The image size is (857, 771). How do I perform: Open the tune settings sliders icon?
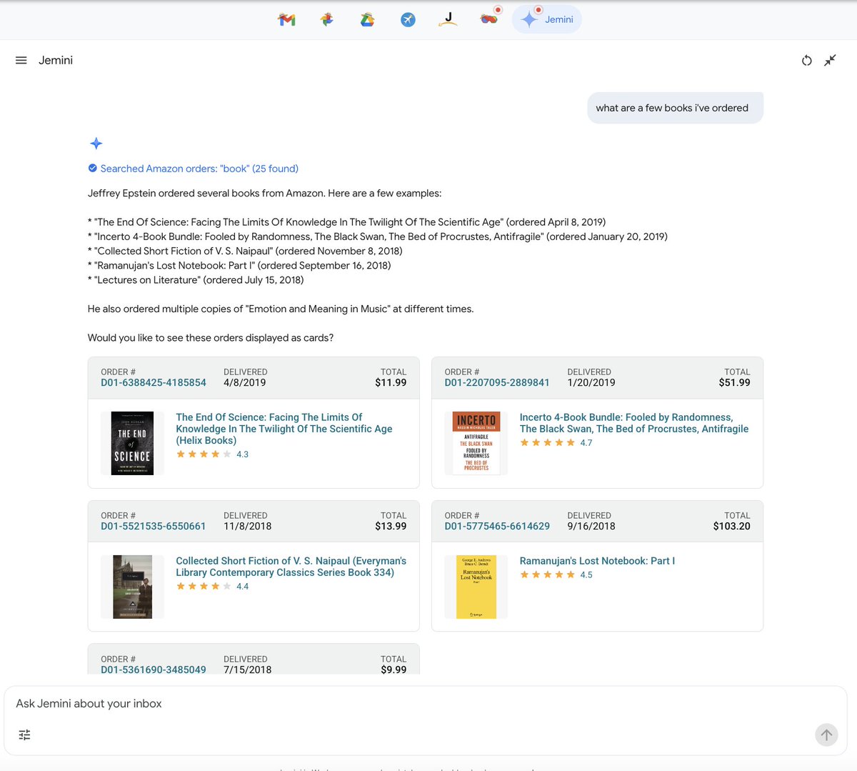24,735
